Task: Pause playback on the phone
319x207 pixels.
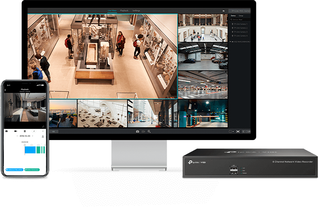Action: [x=25, y=131]
